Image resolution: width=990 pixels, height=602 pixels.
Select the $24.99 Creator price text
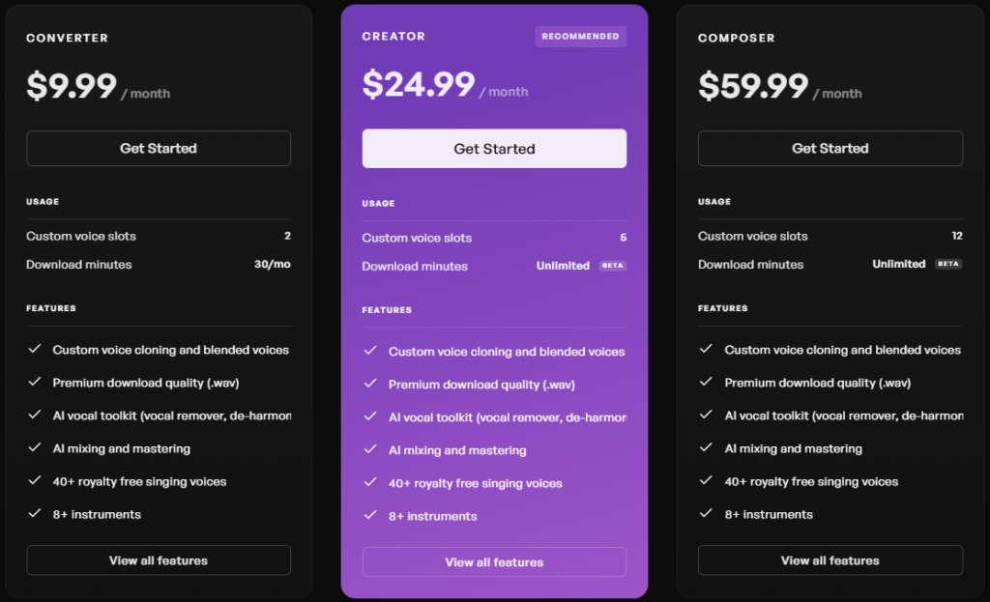[x=419, y=84]
